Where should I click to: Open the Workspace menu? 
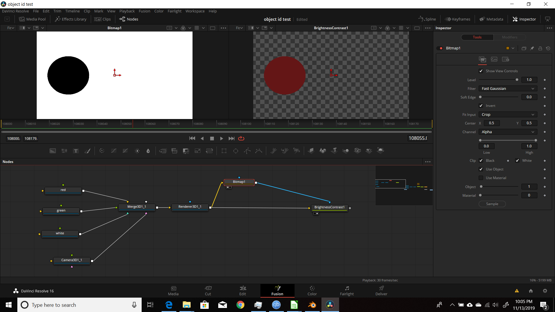click(195, 11)
